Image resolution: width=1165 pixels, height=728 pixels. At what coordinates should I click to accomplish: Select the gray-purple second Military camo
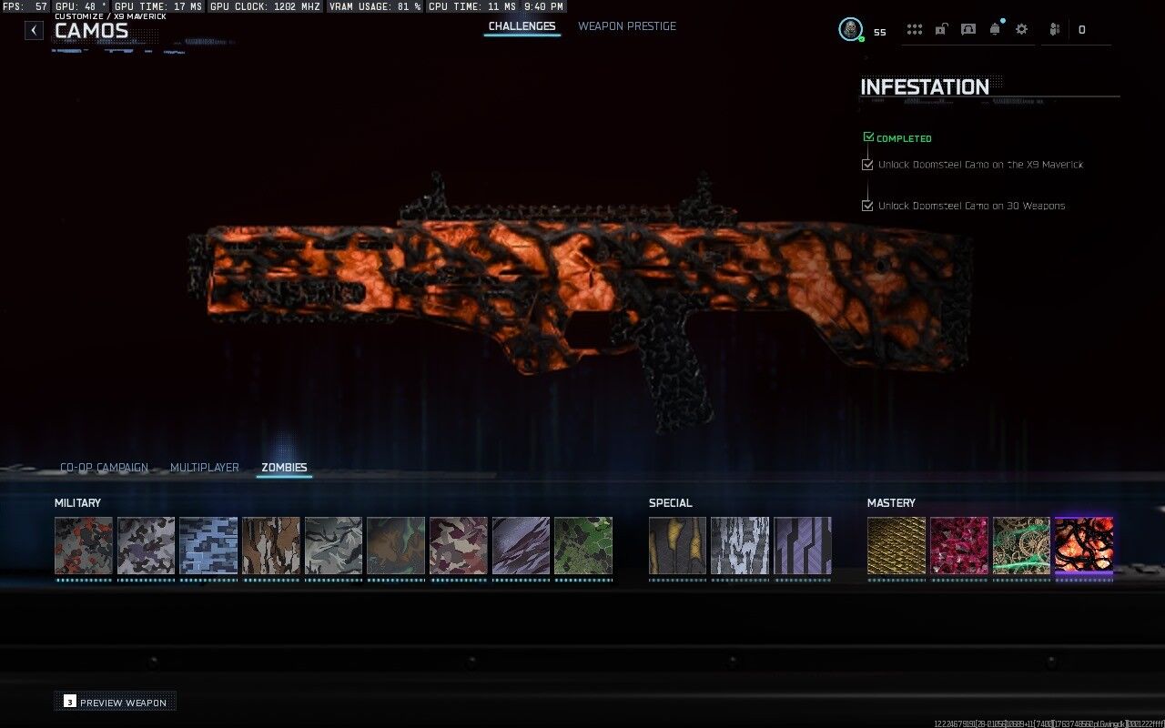tap(146, 546)
